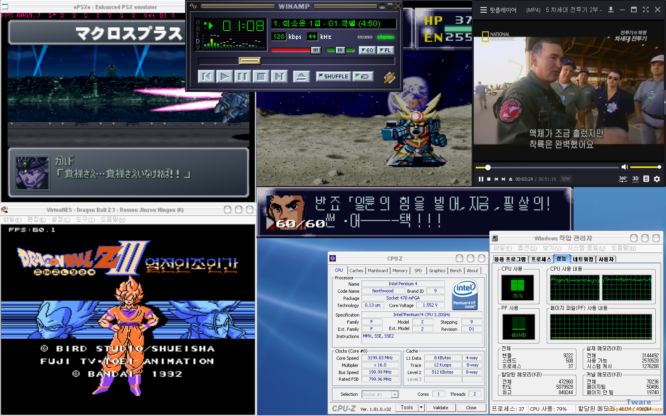Open Task Manager 사용자 tab
666x416 pixels.
[x=606, y=259]
